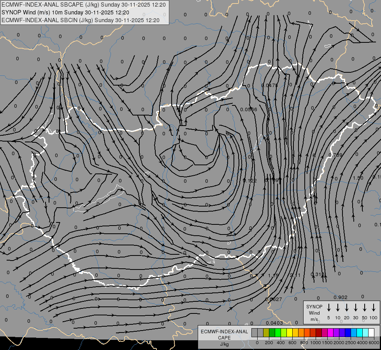The image size is (381, 350).
Task: Click the 30 m/s label in the wind legend
Action: pos(356,318)
